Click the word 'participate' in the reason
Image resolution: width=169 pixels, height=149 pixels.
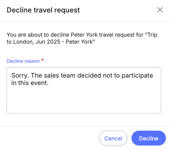[137, 76]
